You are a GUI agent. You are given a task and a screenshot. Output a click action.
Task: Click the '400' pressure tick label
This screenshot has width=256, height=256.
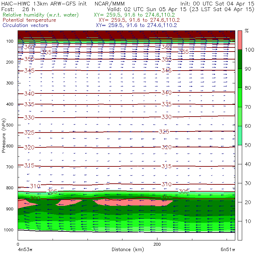[x=10, y=104]
